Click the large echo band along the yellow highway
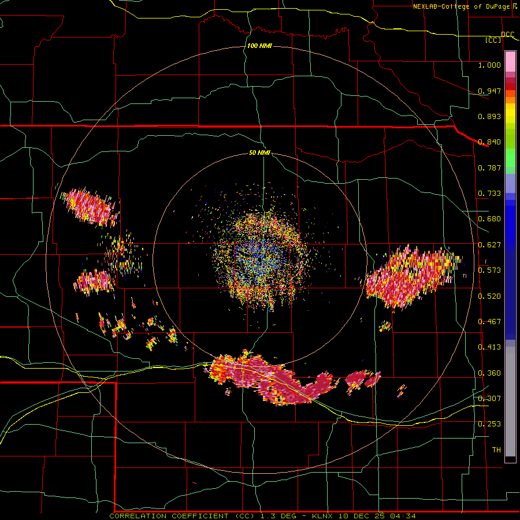Image resolution: width=520 pixels, height=520 pixels. click(x=270, y=378)
